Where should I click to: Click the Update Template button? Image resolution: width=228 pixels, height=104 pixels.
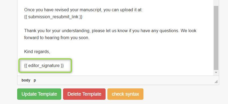pyautogui.click(x=39, y=94)
